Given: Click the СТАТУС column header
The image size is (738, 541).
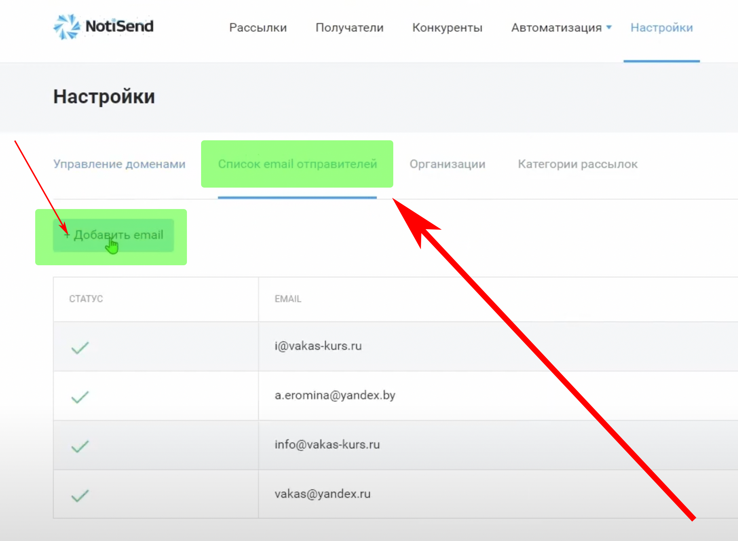Looking at the screenshot, I should [x=86, y=299].
